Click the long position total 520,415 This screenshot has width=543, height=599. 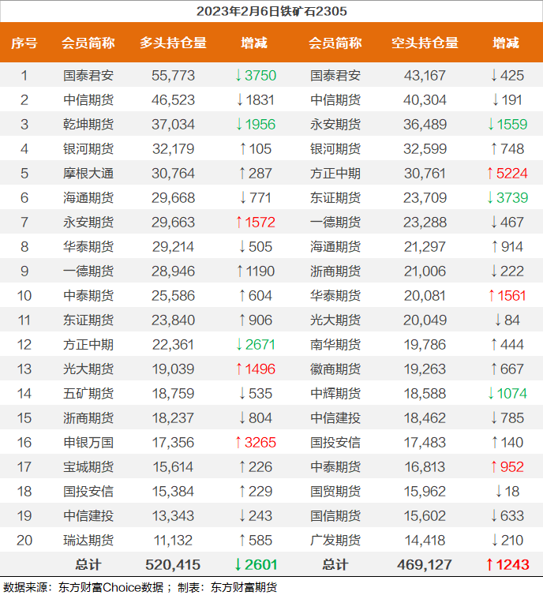pyautogui.click(x=173, y=565)
